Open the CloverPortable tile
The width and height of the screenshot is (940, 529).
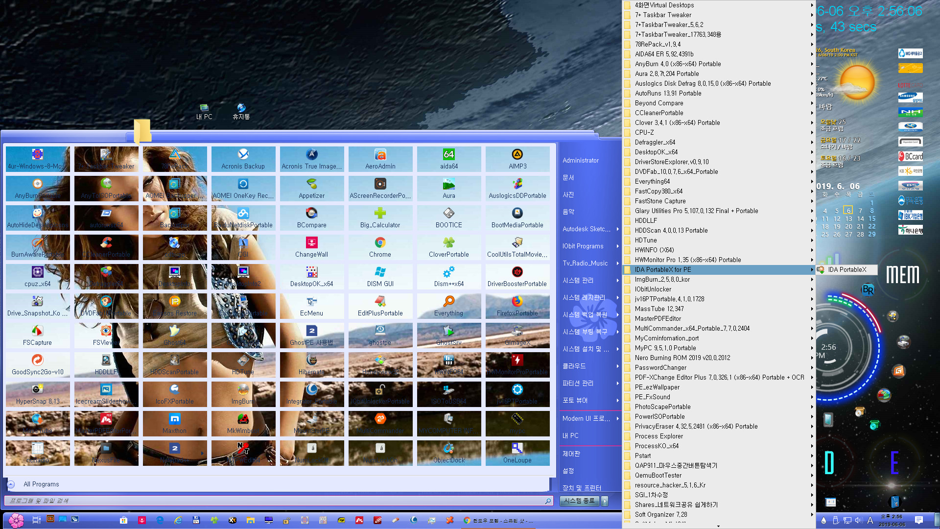click(449, 247)
